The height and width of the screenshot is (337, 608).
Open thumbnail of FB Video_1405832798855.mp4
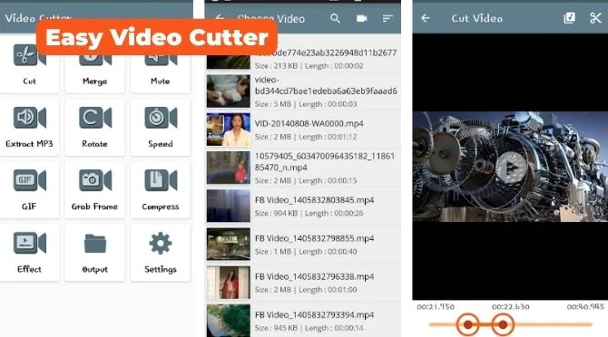click(x=229, y=244)
